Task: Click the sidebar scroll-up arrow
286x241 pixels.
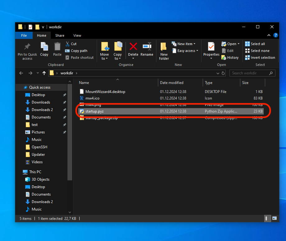Action: (70, 81)
